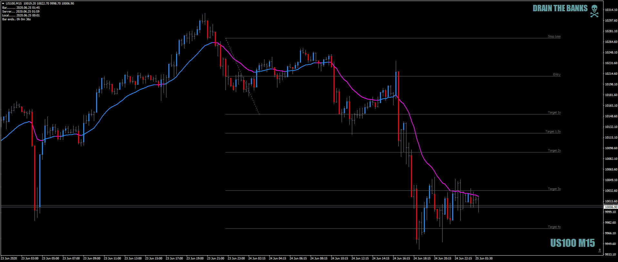Image resolution: width=618 pixels, height=262 pixels.
Task: Click price axis value 10132.10
Action: [x=611, y=127]
